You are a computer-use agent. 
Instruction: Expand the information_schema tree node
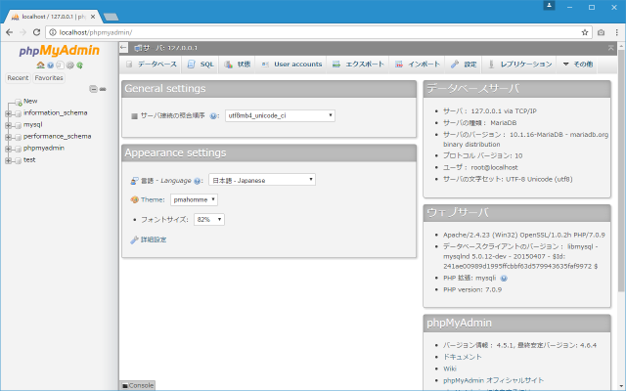(8, 113)
